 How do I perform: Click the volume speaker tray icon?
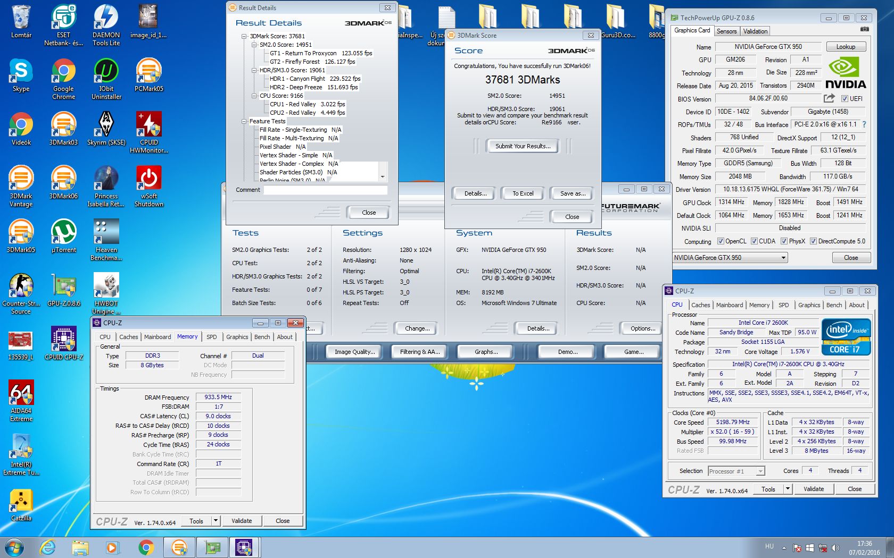(835, 547)
